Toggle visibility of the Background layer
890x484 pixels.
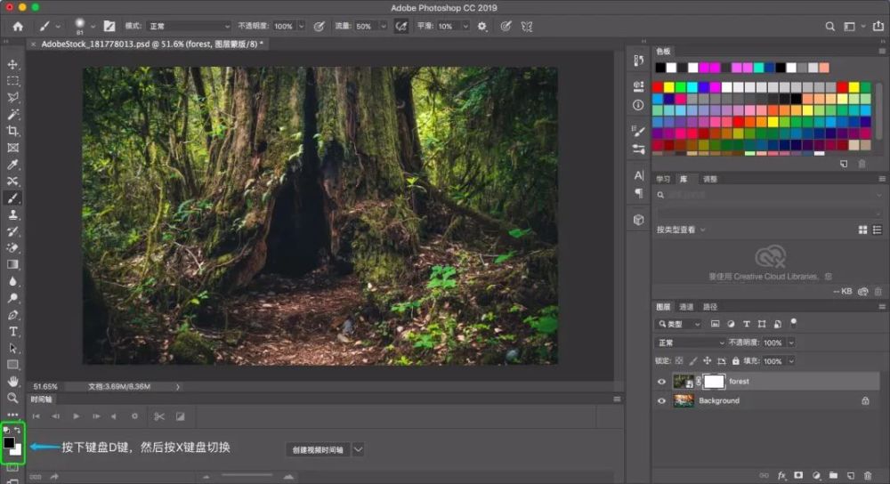[661, 401]
